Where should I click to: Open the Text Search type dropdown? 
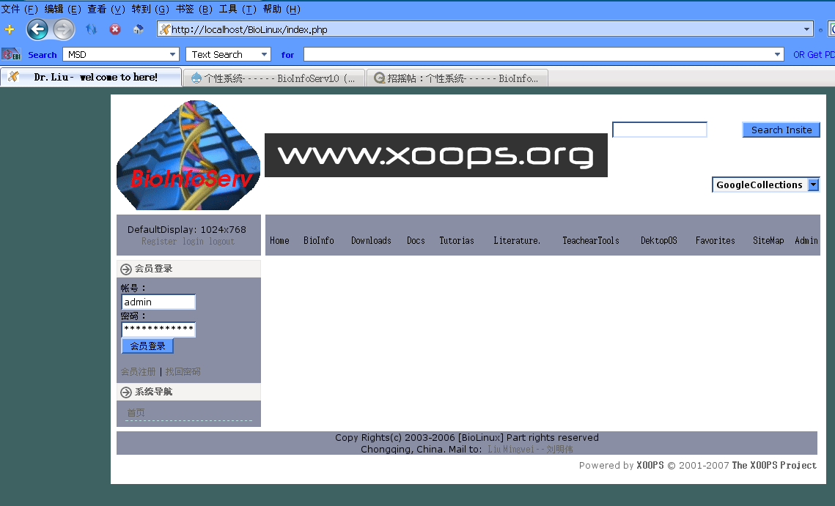[x=229, y=54]
